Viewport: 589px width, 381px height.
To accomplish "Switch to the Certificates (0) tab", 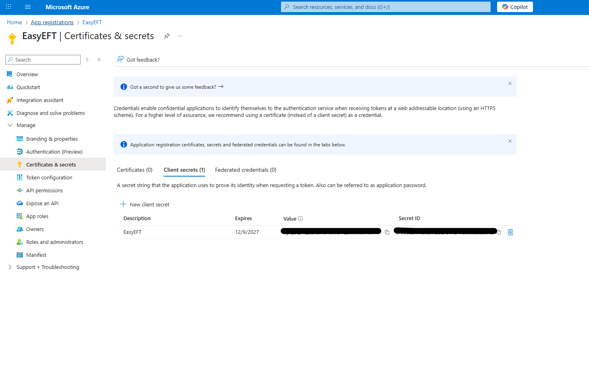I will click(135, 170).
